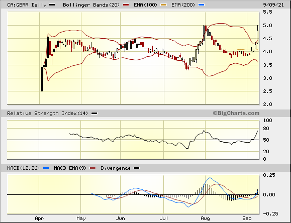Click the 'MACD EMA(9)' label
This screenshot has width=291, height=223.
70,168
